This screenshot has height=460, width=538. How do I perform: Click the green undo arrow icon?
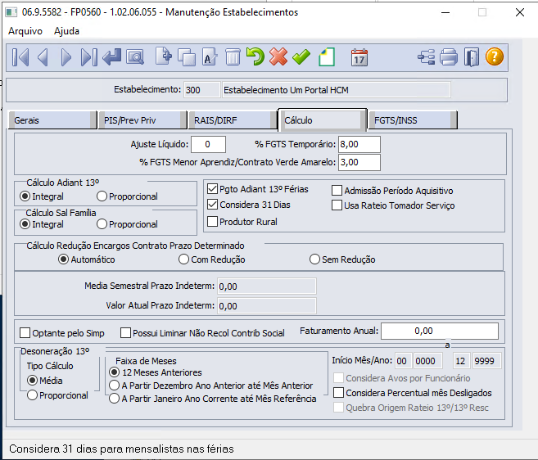pos(255,57)
